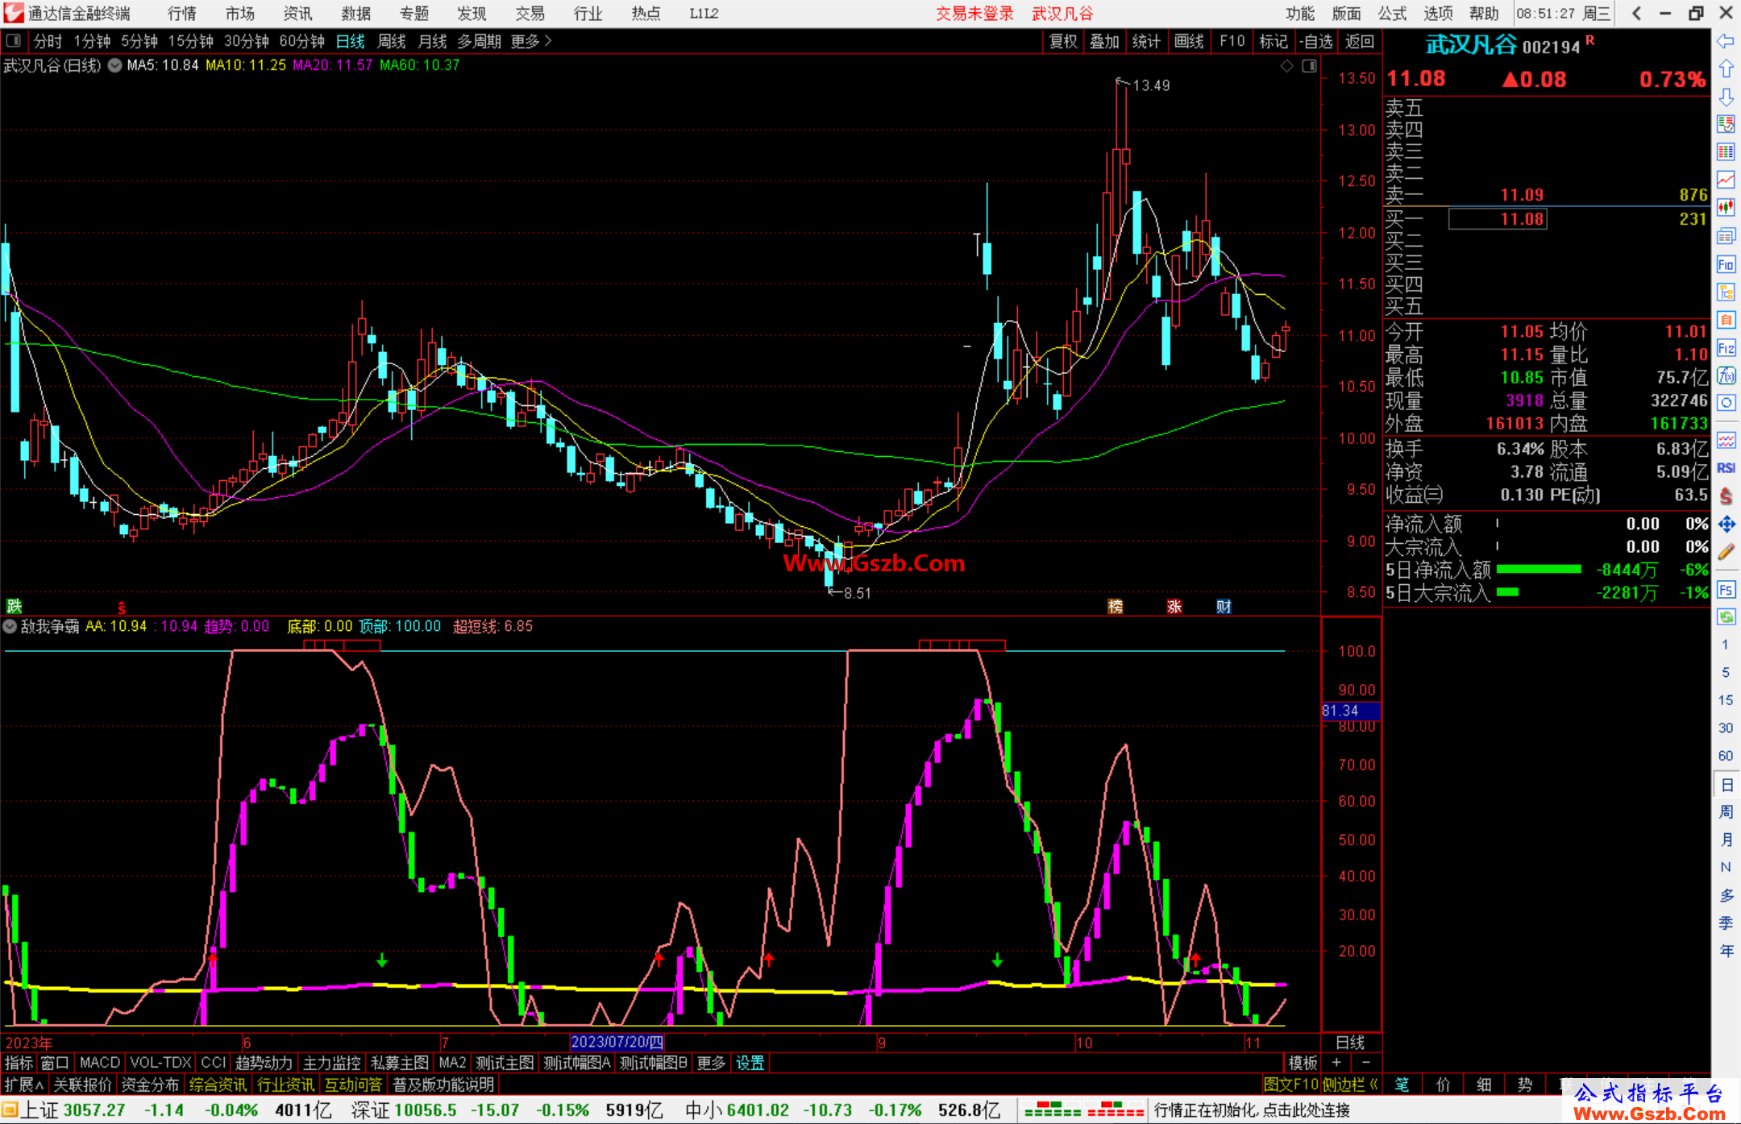Viewport: 1741px width, 1124px height.
Task: Select the 笔 tab in bottom right panel
Action: pyautogui.click(x=1402, y=1085)
